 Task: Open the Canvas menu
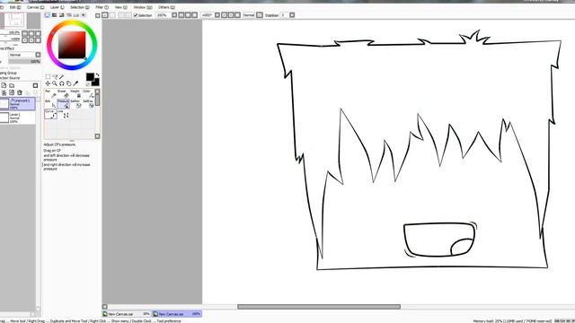pyautogui.click(x=36, y=7)
